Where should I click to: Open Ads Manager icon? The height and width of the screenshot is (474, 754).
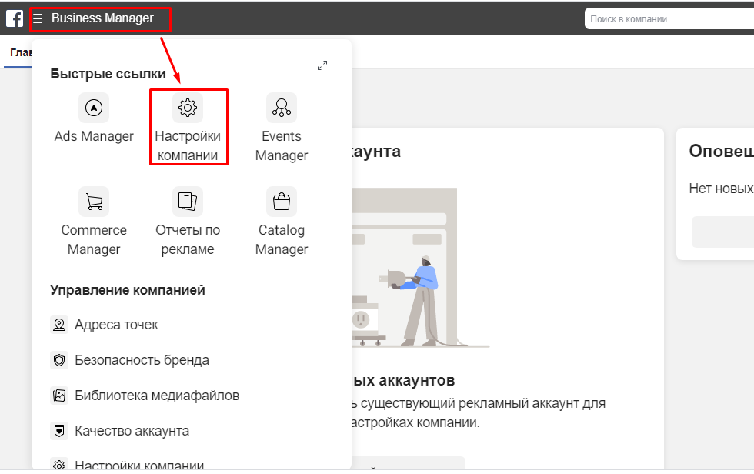point(94,108)
